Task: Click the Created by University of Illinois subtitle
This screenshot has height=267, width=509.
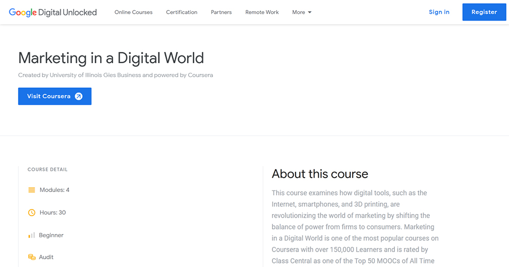Action: pyautogui.click(x=116, y=75)
